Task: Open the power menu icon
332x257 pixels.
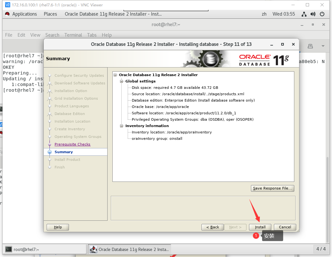Action: (322, 14)
